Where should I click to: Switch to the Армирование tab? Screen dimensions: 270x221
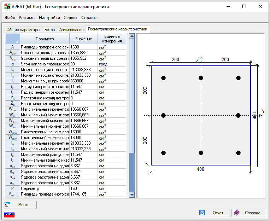pos(71,30)
